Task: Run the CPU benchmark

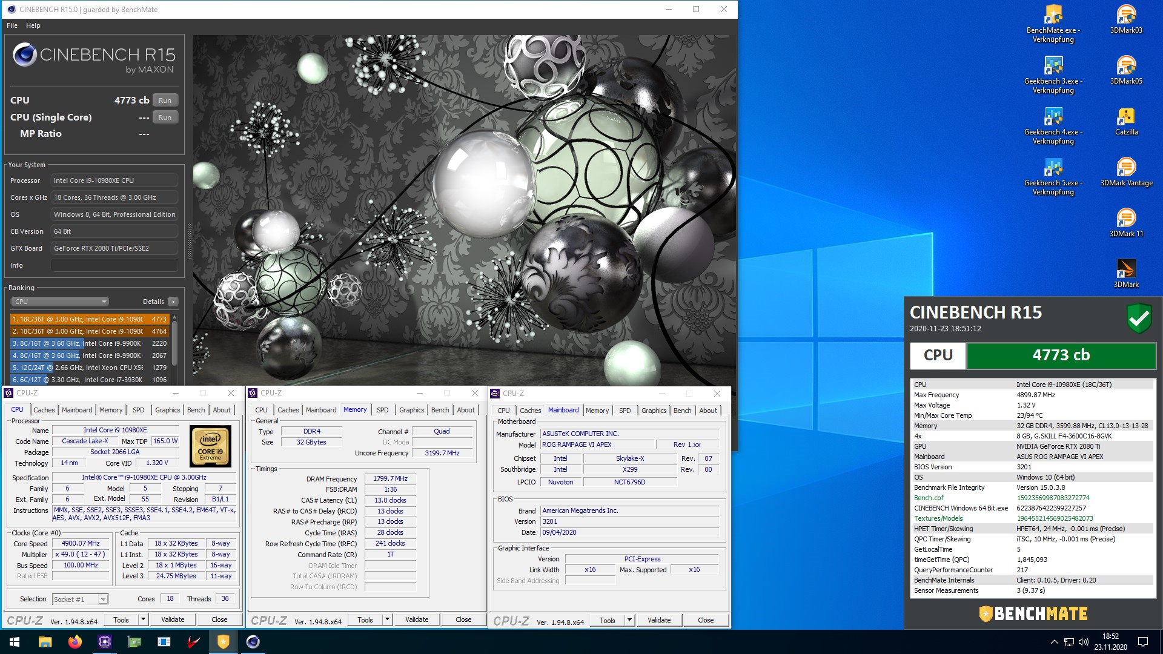Action: coord(165,101)
